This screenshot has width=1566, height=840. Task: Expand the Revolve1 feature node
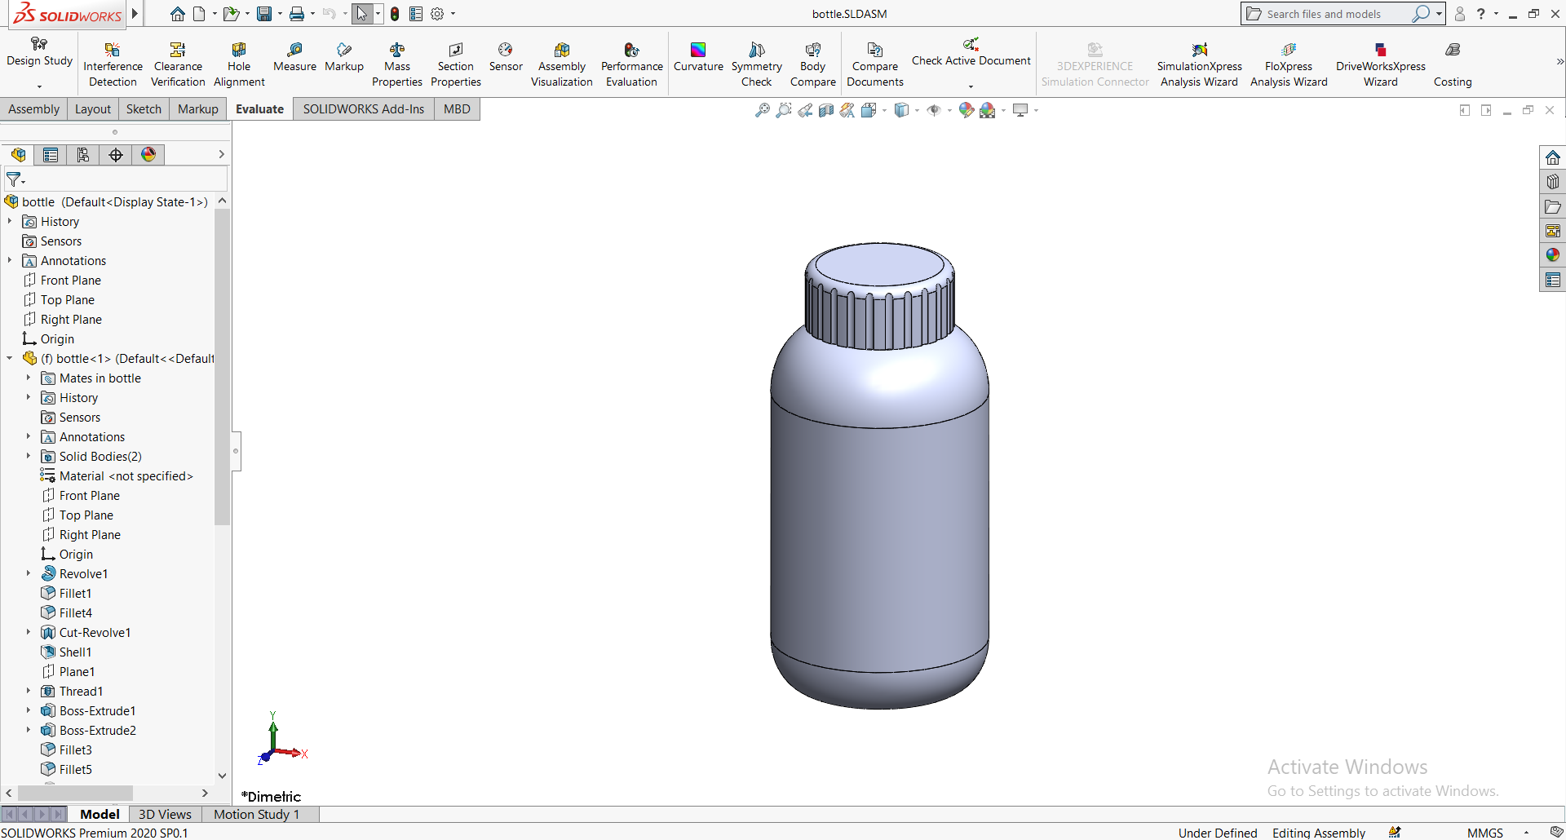pyautogui.click(x=29, y=574)
